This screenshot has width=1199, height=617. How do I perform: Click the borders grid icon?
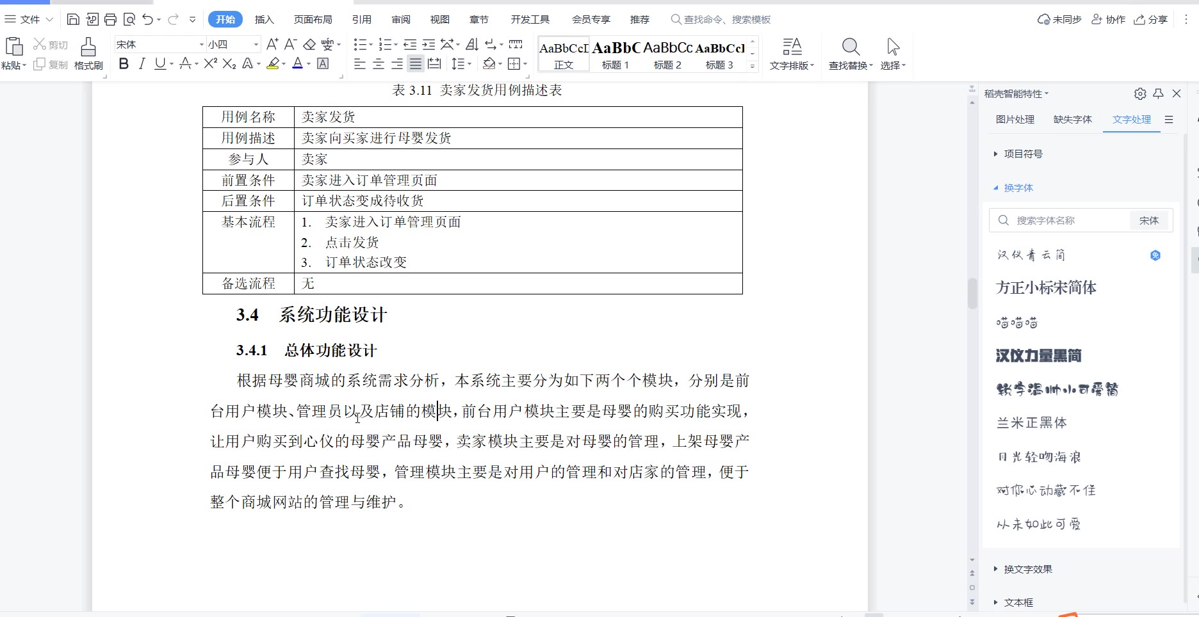coord(514,63)
